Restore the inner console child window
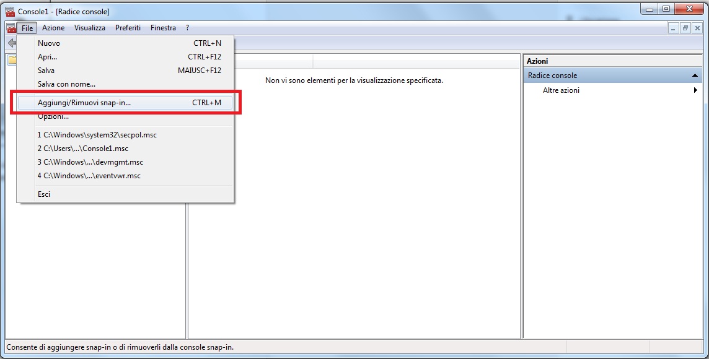The height and width of the screenshot is (359, 709). (x=685, y=28)
